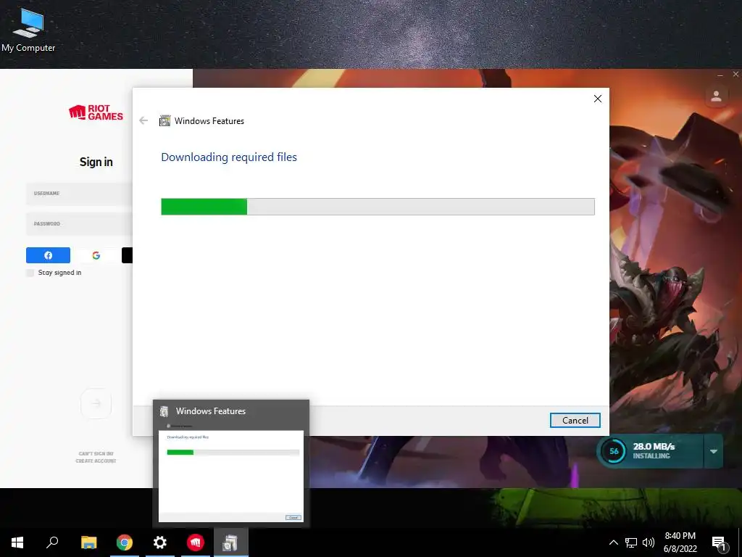Screen dimensions: 742x557
Task: Show hidden tray icons chevron
Action: (613, 542)
